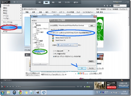Choose 終了 at the menu bottom
The image size is (131, 96).
click(x=11, y=31)
